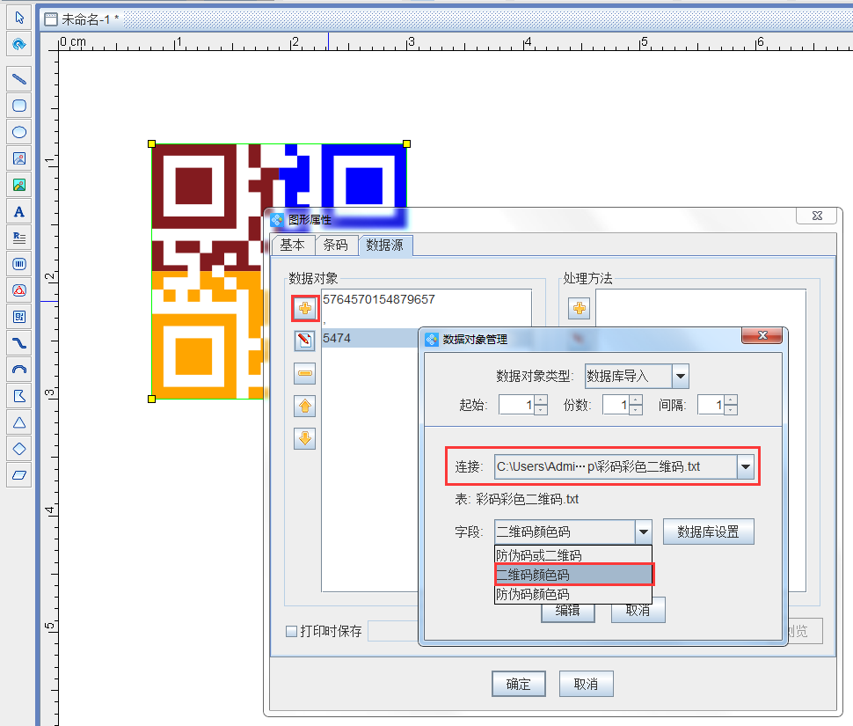
Task: Click the edit data object pencil icon
Action: (305, 341)
